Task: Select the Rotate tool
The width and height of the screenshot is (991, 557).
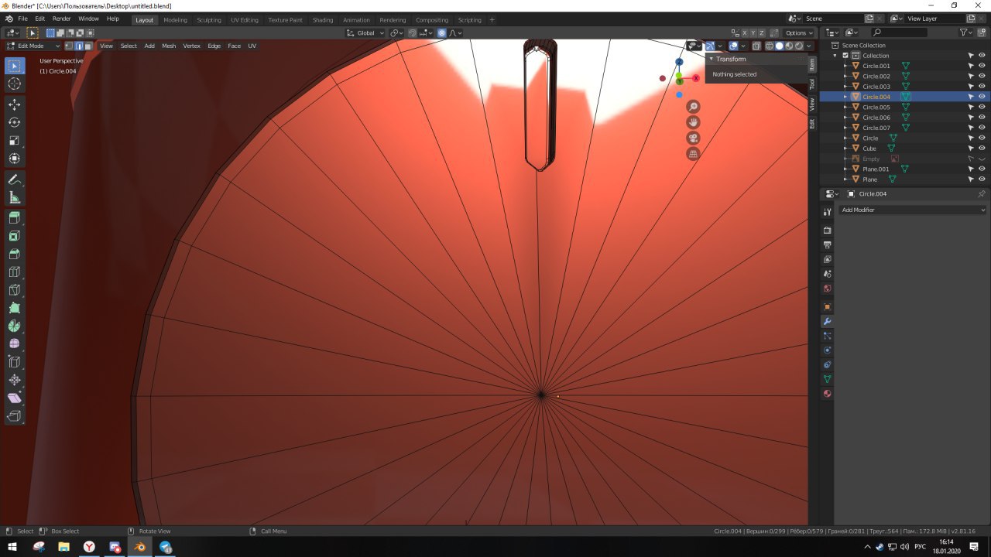Action: click(14, 122)
